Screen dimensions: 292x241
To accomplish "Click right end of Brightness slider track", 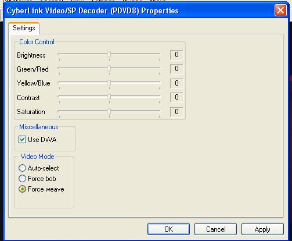I will (159, 54).
